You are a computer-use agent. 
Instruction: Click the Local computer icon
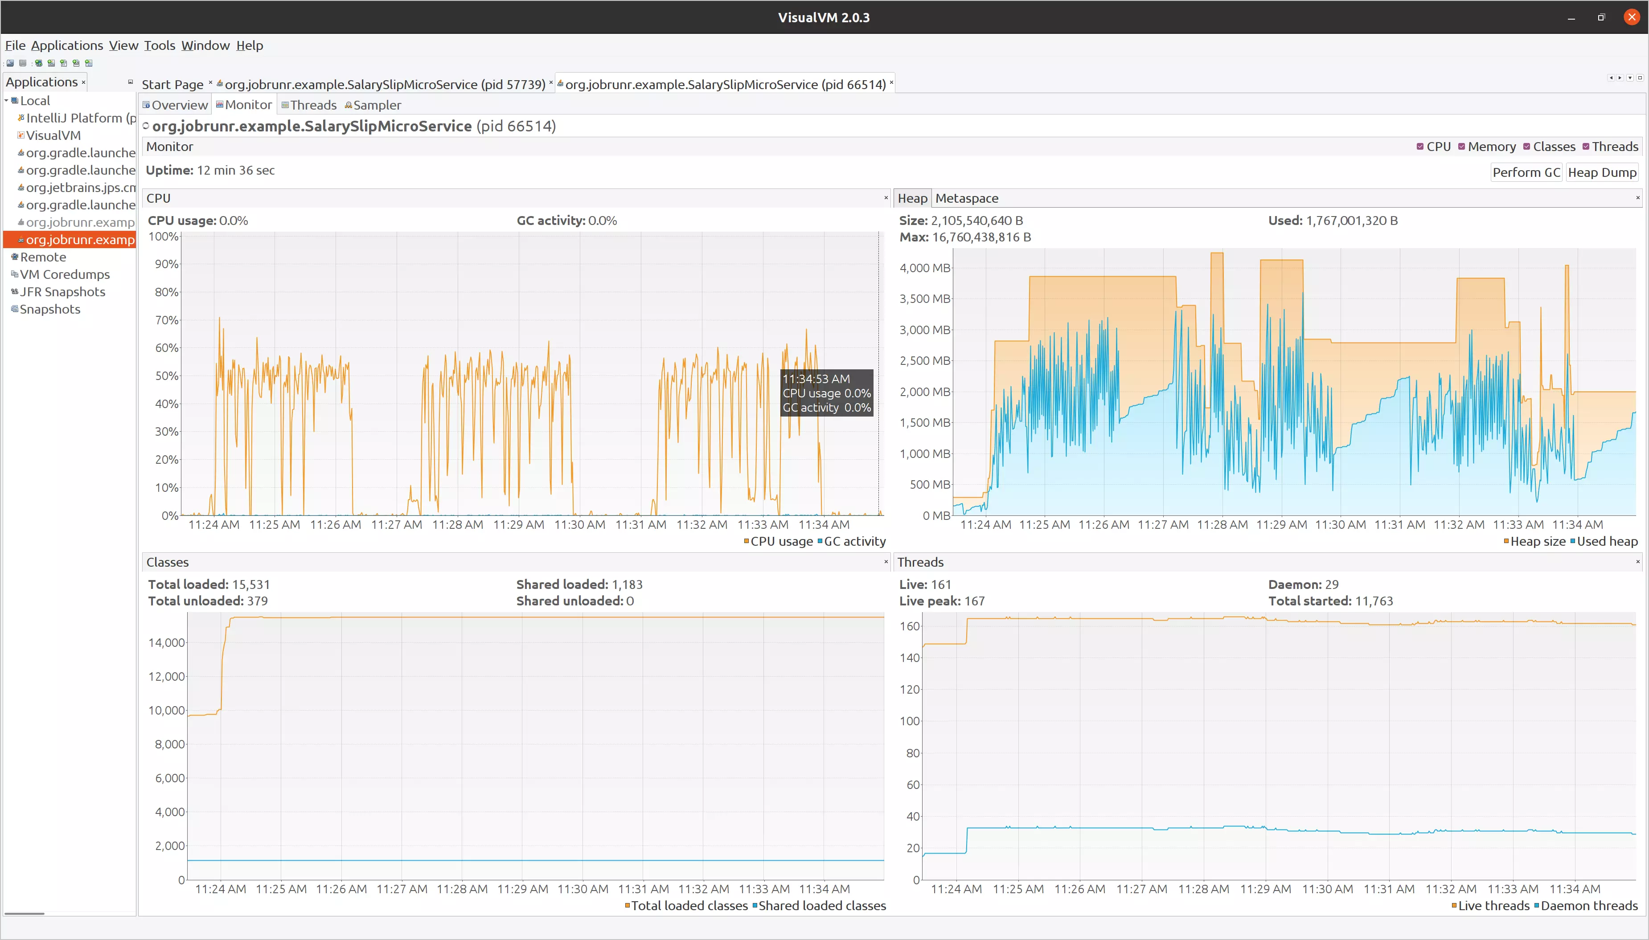coord(15,101)
